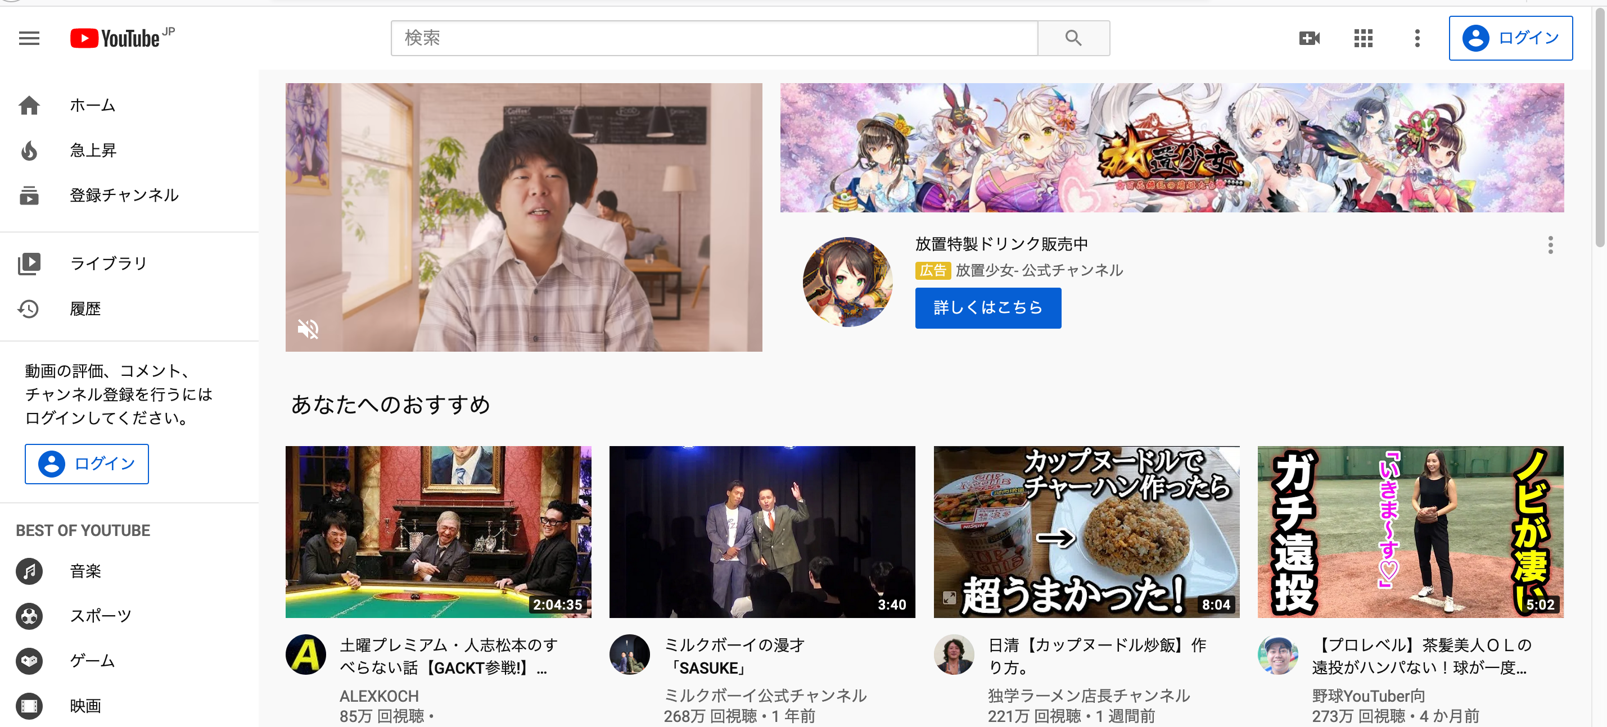Open the hamburger guide menu

tap(29, 39)
